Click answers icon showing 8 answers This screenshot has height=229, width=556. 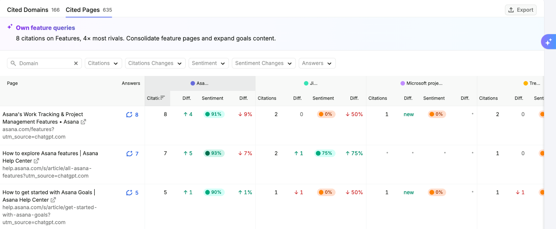tap(129, 114)
